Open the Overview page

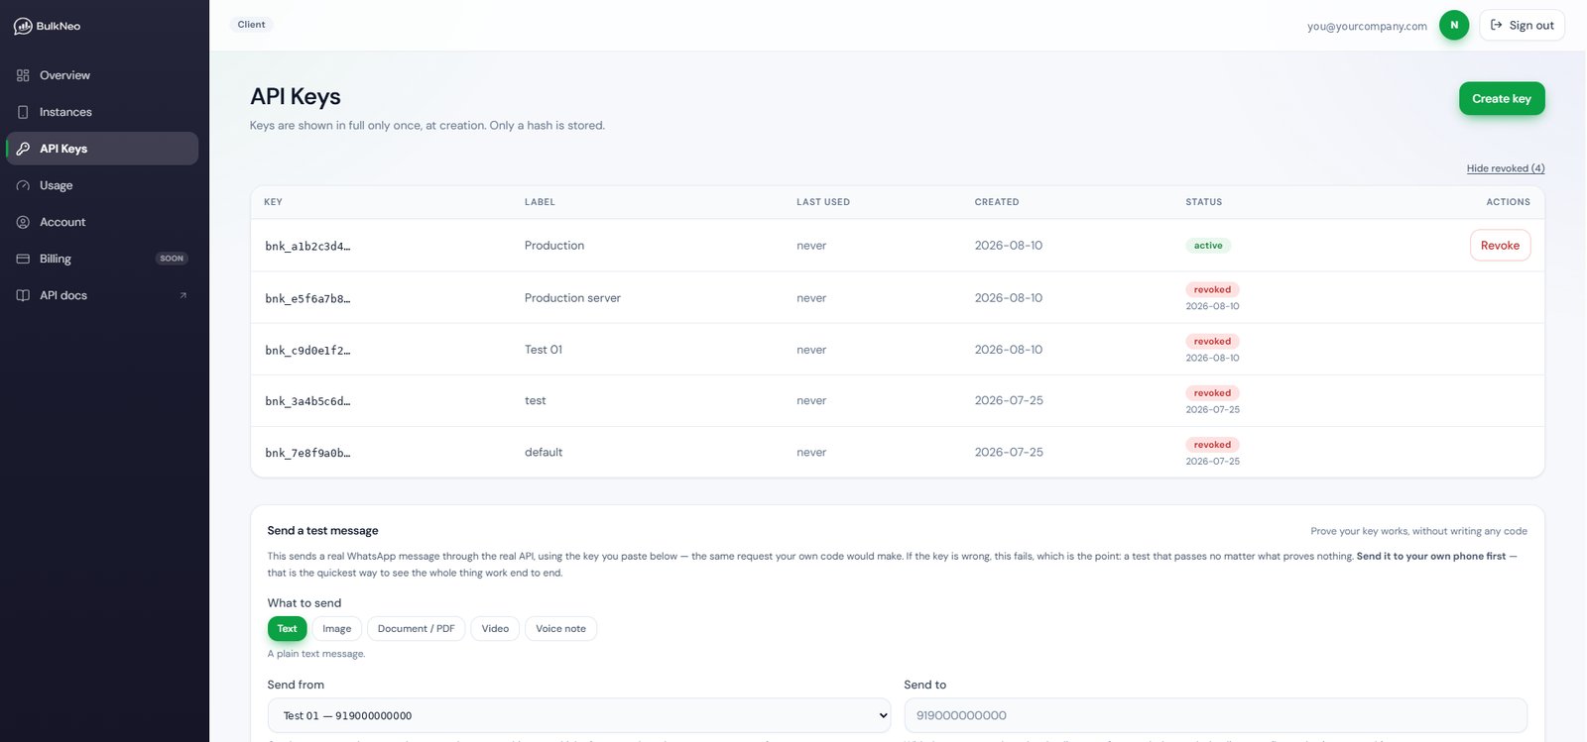(102, 75)
